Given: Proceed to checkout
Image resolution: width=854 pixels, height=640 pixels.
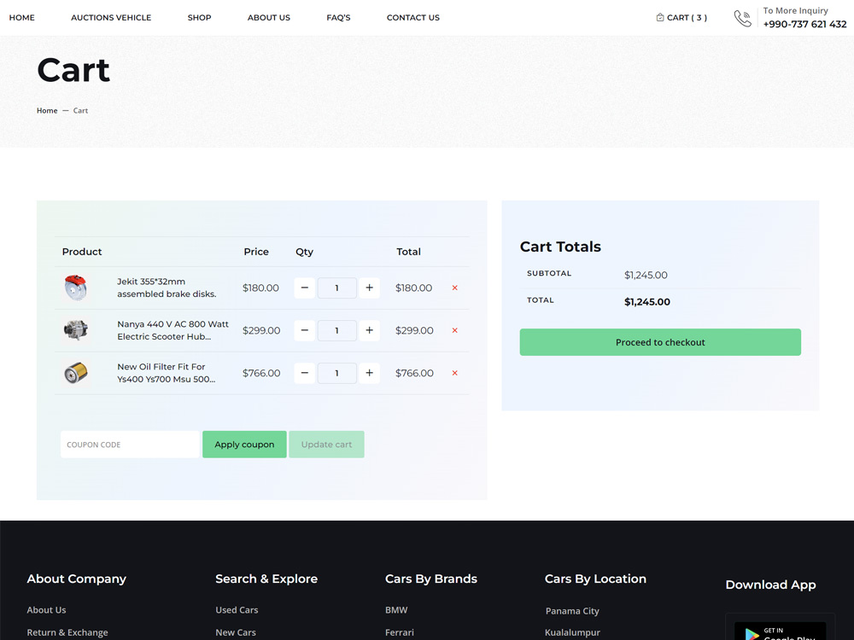Looking at the screenshot, I should (x=660, y=342).
